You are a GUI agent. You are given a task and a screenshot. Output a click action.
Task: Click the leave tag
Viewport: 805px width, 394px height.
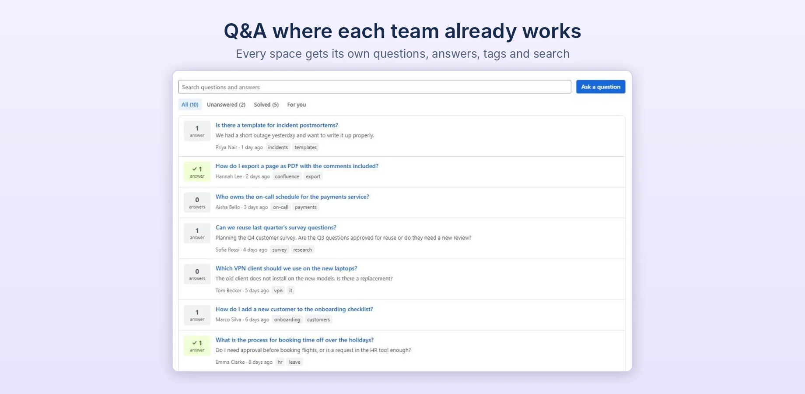pos(294,362)
